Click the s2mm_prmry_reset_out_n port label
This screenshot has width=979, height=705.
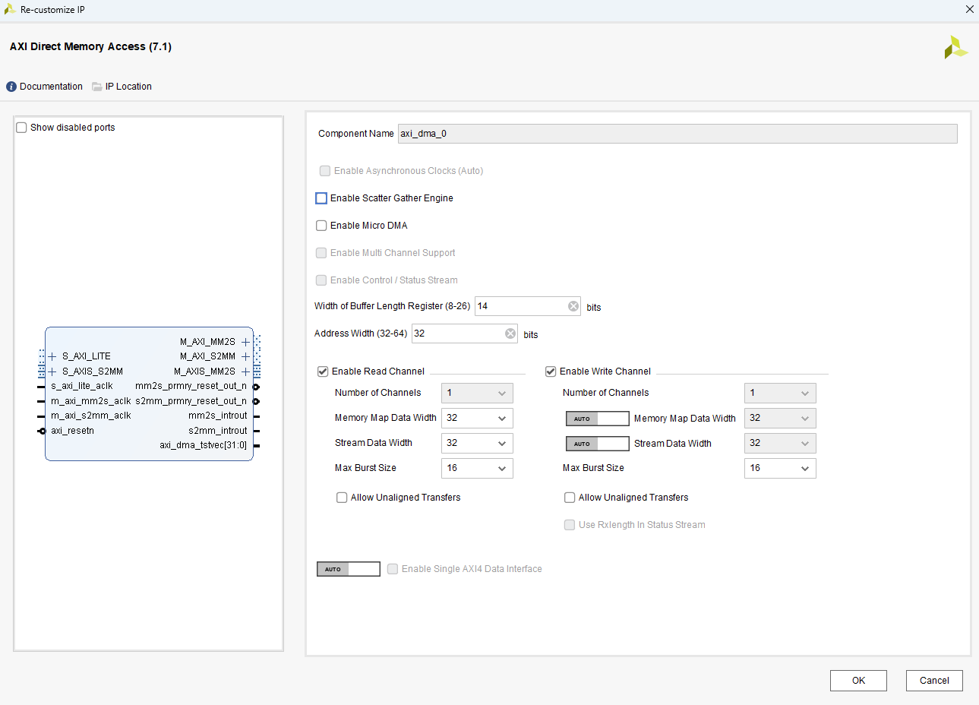(x=191, y=401)
